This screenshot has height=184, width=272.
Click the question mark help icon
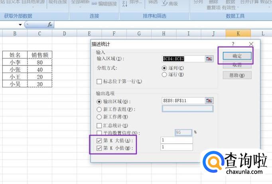pos(233,44)
